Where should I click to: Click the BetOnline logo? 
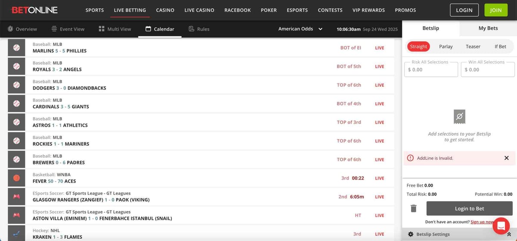tap(34, 10)
